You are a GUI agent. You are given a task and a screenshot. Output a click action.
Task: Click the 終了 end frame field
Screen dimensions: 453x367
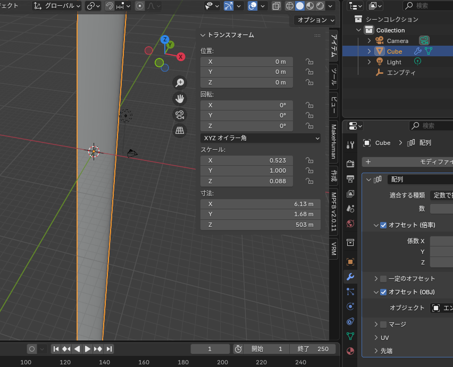click(313, 349)
